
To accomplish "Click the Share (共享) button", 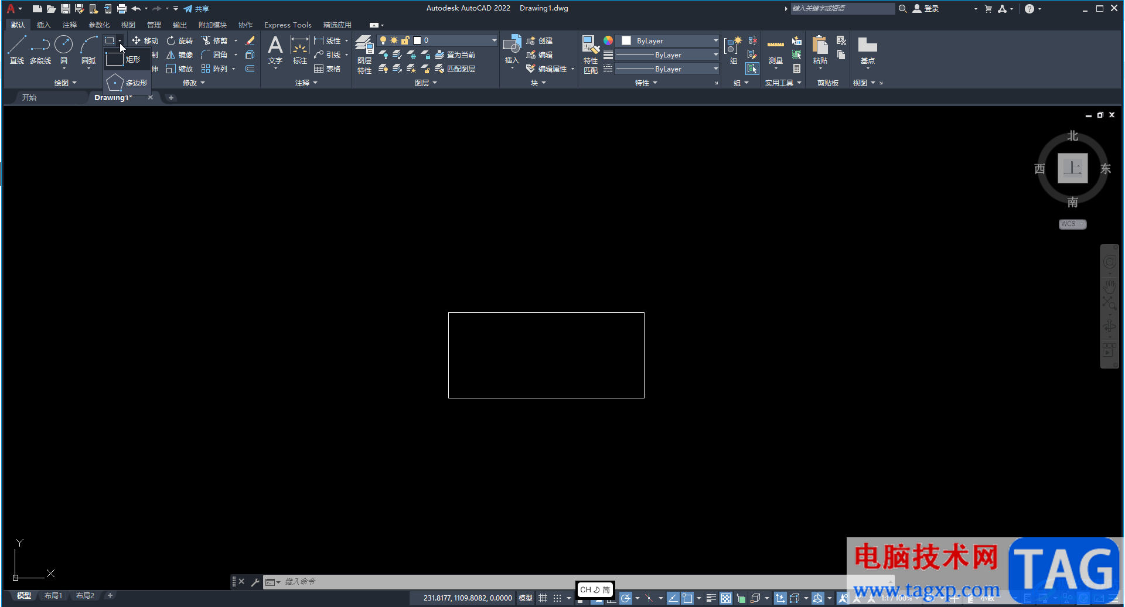I will tap(196, 9).
